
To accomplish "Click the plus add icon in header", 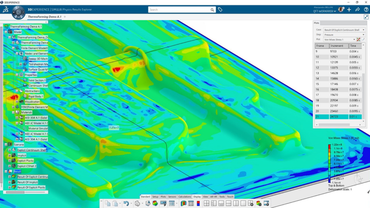I will tap(349, 10).
